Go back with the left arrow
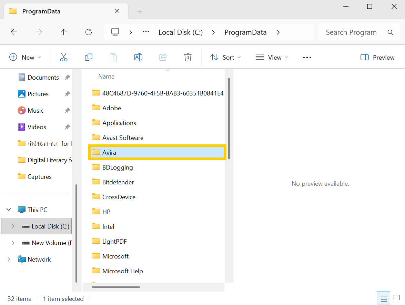 click(x=14, y=32)
